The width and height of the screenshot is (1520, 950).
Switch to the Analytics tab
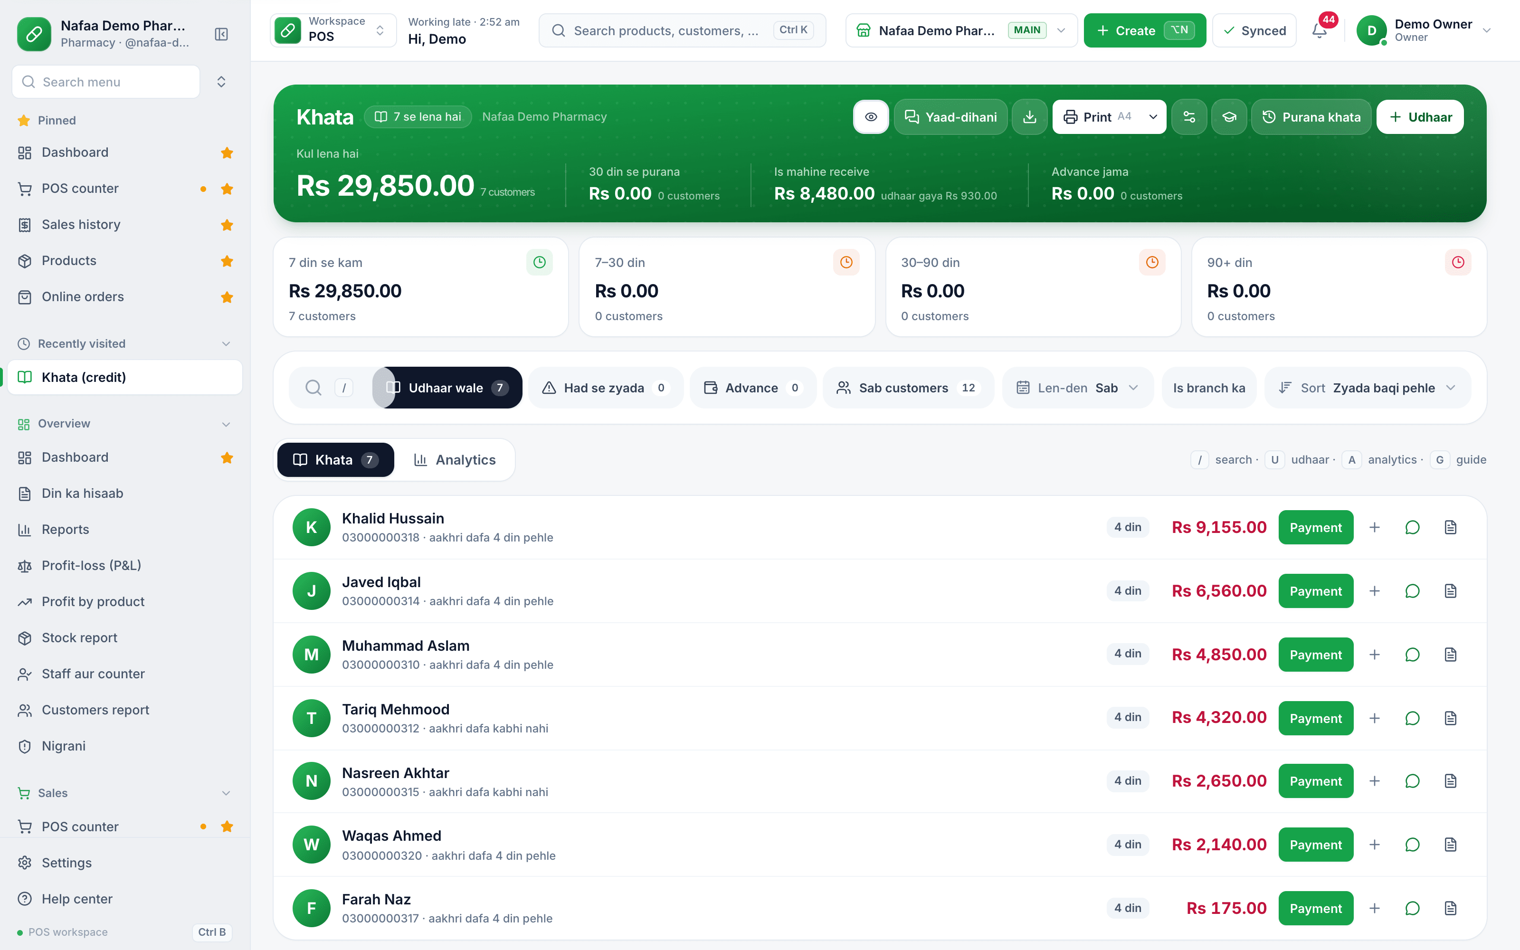pos(455,460)
